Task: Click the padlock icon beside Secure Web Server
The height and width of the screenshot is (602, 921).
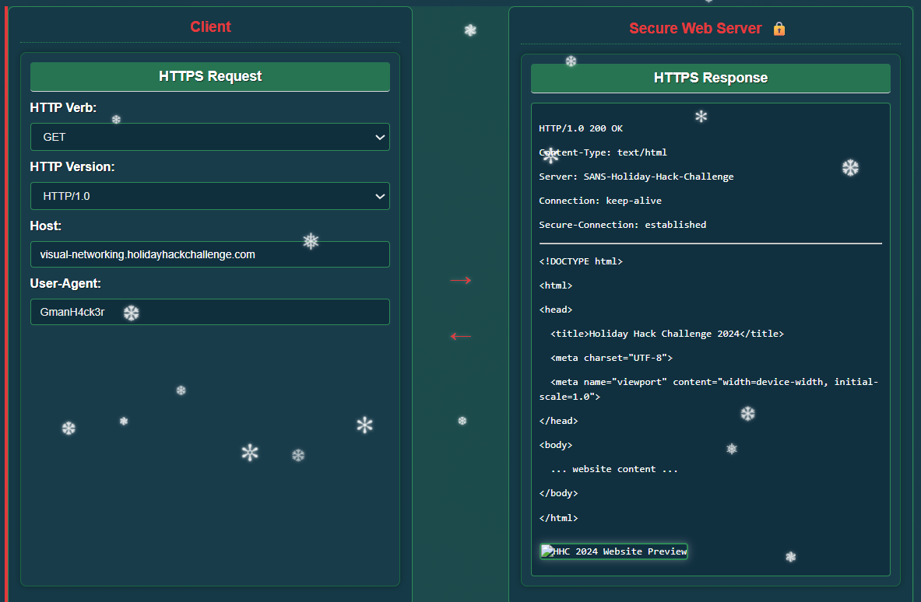Action: 779,29
